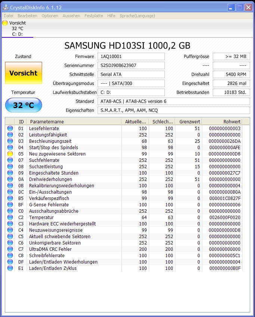This screenshot has height=317, width=255.
Task: Click the CrystalDiskInfo title bar app icon
Action: [6, 7]
